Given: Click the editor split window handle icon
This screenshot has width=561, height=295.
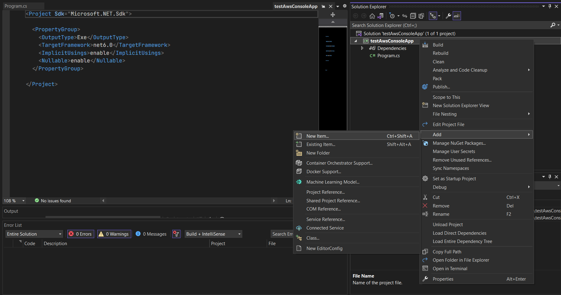Looking at the screenshot, I should 333,15.
